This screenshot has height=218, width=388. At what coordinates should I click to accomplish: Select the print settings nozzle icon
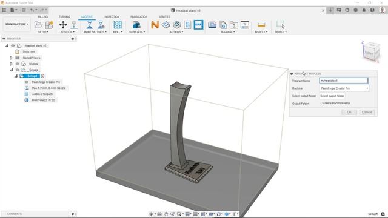90,25
